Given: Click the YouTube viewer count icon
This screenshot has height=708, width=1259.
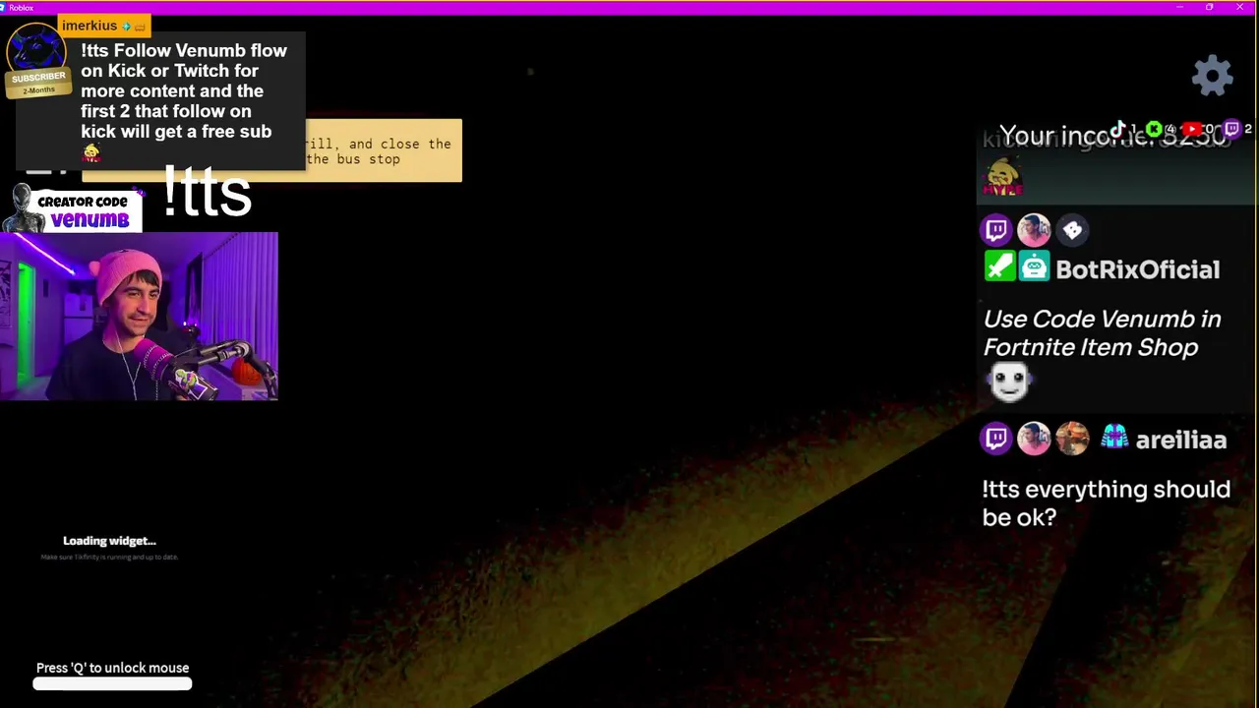Looking at the screenshot, I should [1191, 129].
